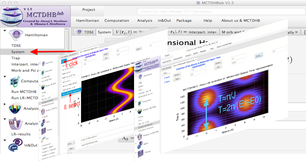Click Computation icon in left tilted overlay sidebar
The image size is (306, 162).
[43, 73]
